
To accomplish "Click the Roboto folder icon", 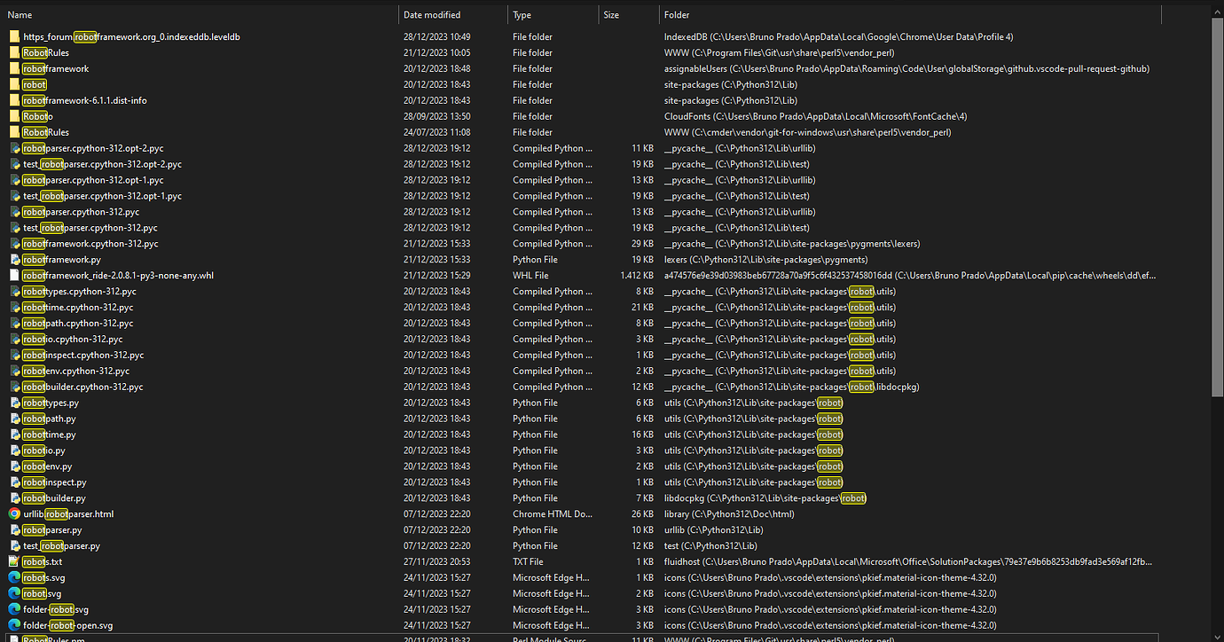I will (13, 116).
